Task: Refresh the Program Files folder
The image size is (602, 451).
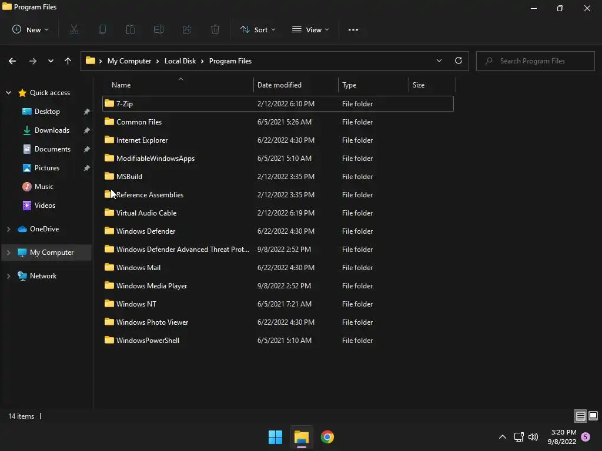Action: coord(459,60)
